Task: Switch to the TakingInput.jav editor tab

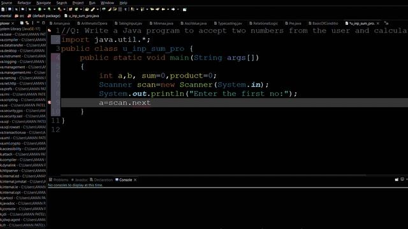Action: coord(128,24)
